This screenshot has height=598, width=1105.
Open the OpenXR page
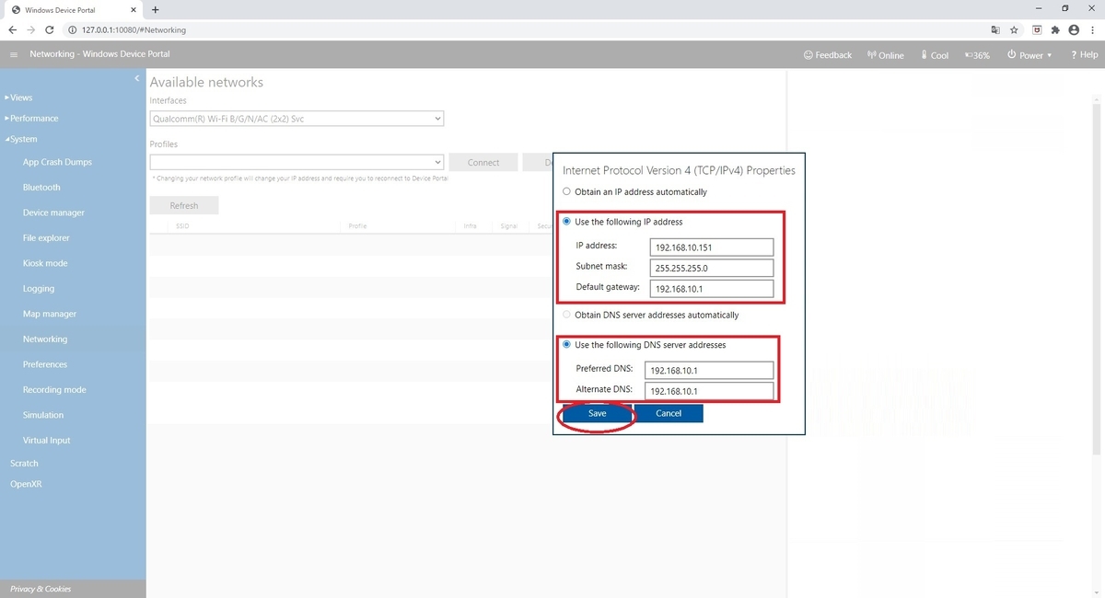[26, 484]
